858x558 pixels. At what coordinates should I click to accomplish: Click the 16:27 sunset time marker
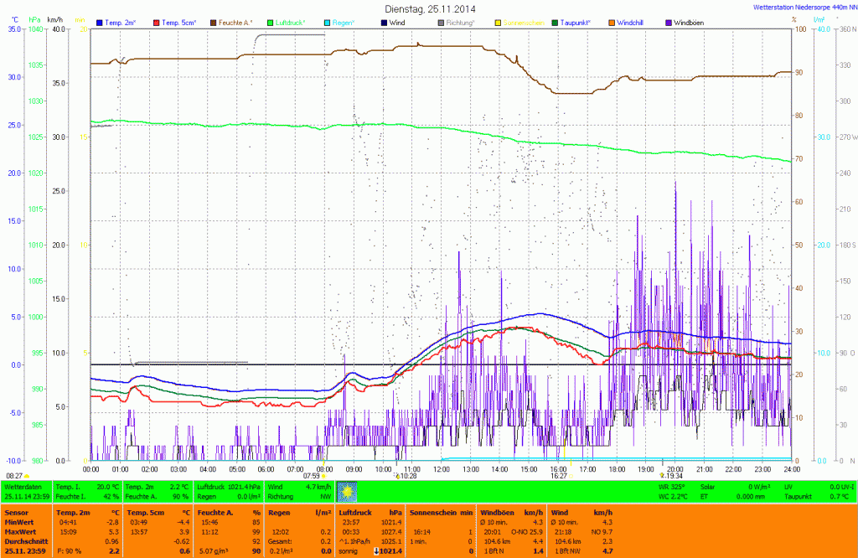(559, 475)
